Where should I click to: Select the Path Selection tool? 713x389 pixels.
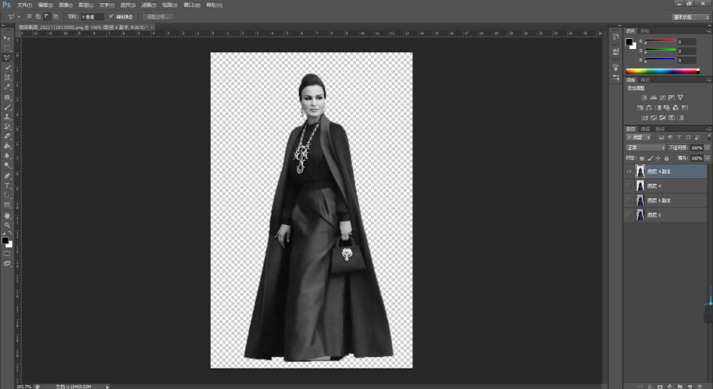tap(7, 195)
